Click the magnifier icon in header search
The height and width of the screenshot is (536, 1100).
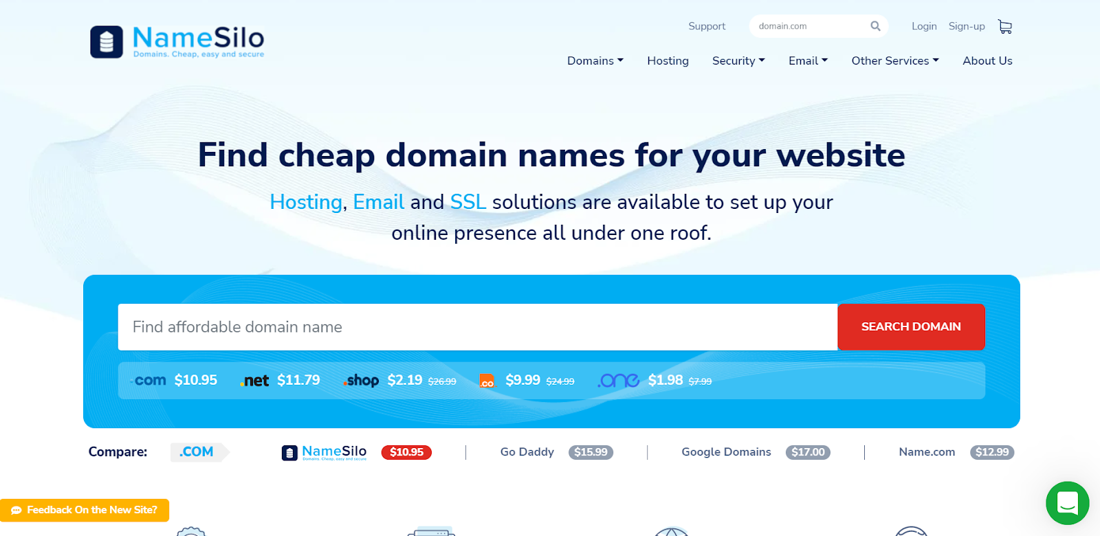click(x=875, y=26)
